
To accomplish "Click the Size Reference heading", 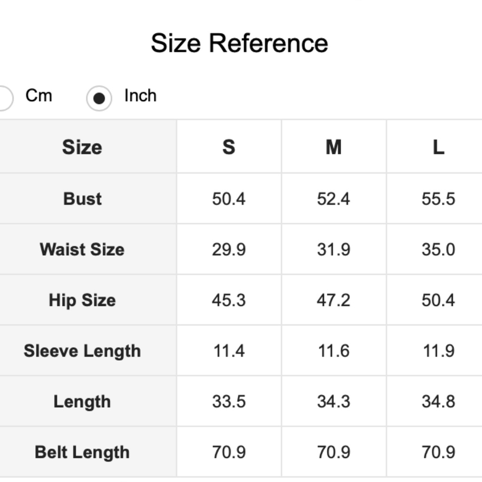I will [240, 43].
